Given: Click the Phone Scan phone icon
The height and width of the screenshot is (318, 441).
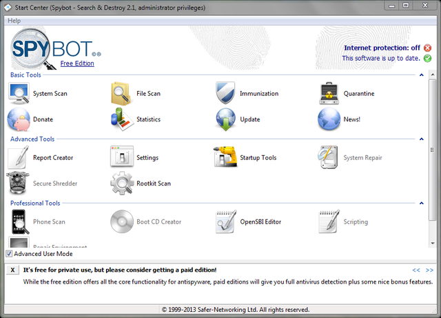Looking at the screenshot, I should click(x=20, y=221).
